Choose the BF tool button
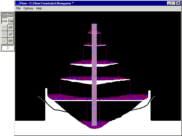Screen dimensions: 182x136 pos(4,41)
